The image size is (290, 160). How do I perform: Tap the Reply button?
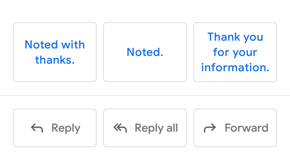pyautogui.click(x=55, y=128)
